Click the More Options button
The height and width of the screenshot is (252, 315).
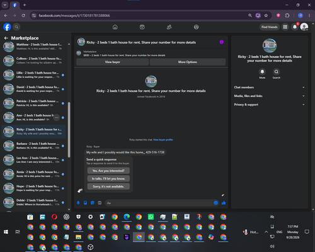(188, 62)
